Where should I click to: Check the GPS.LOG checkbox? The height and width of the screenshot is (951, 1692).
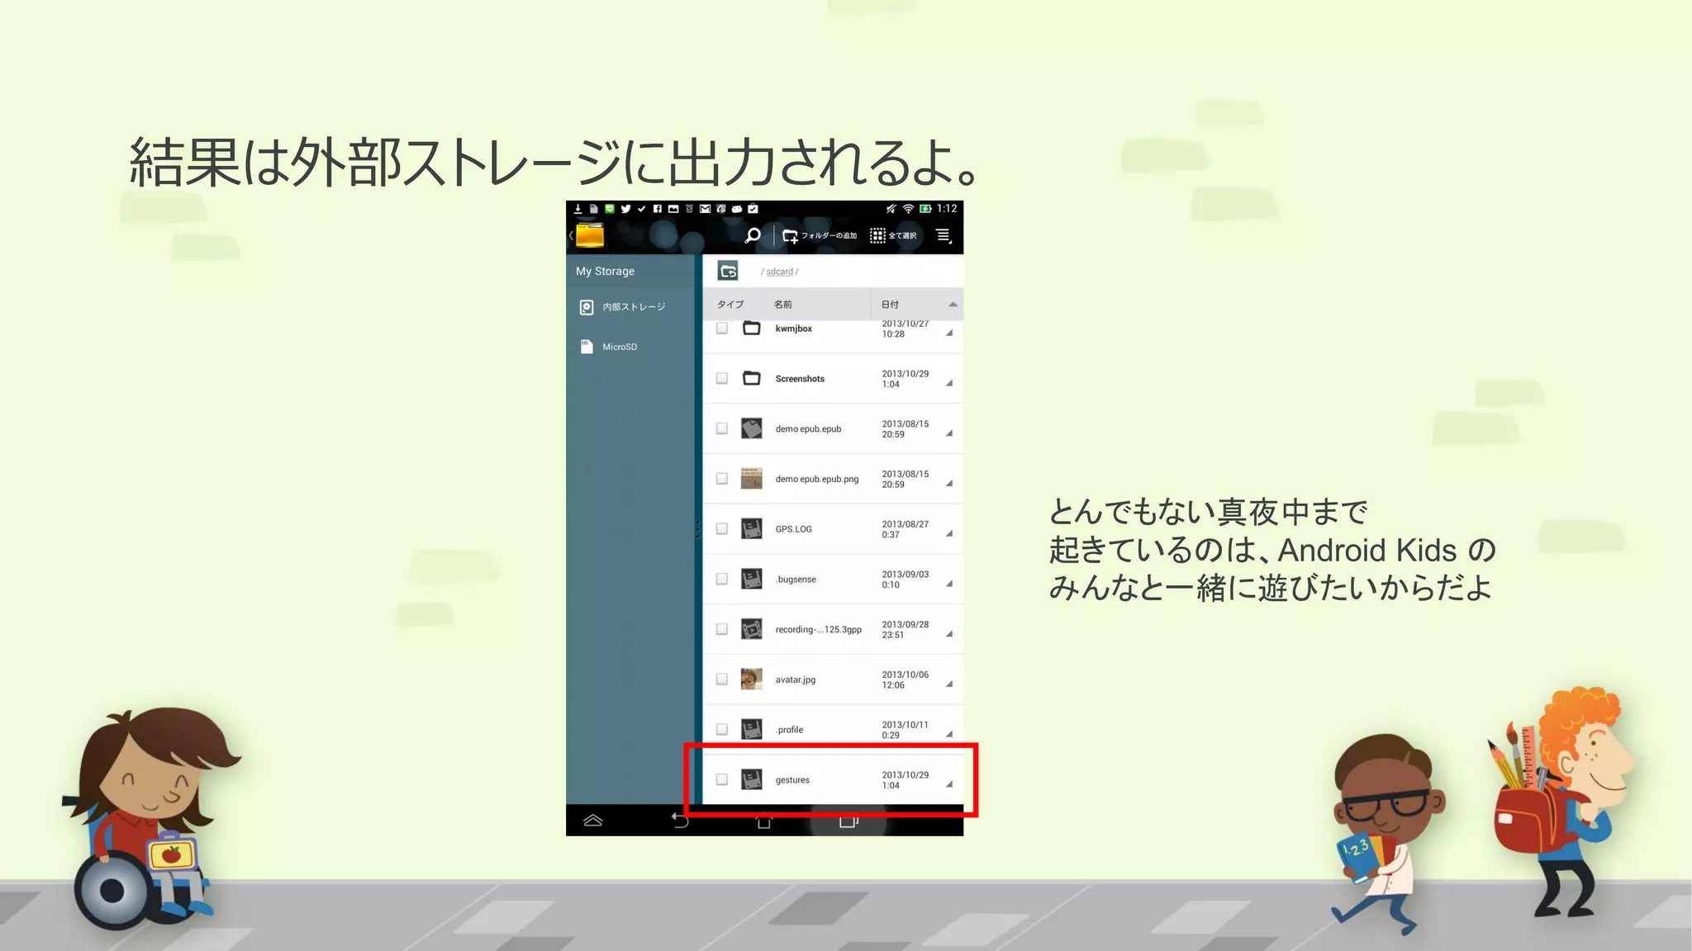pos(722,528)
